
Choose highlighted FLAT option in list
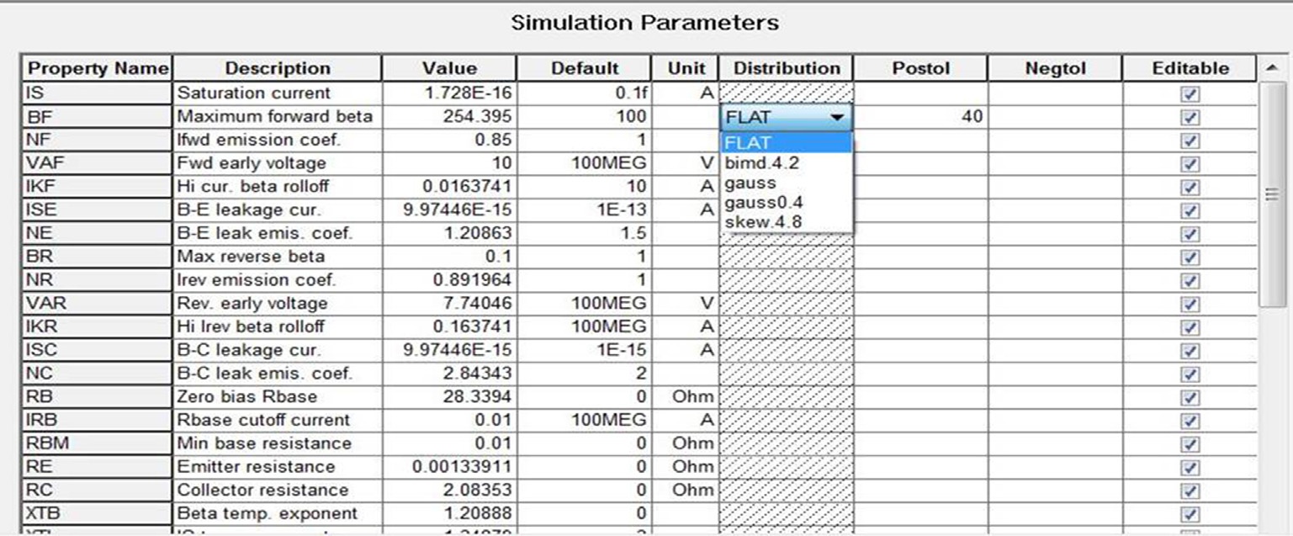point(786,143)
